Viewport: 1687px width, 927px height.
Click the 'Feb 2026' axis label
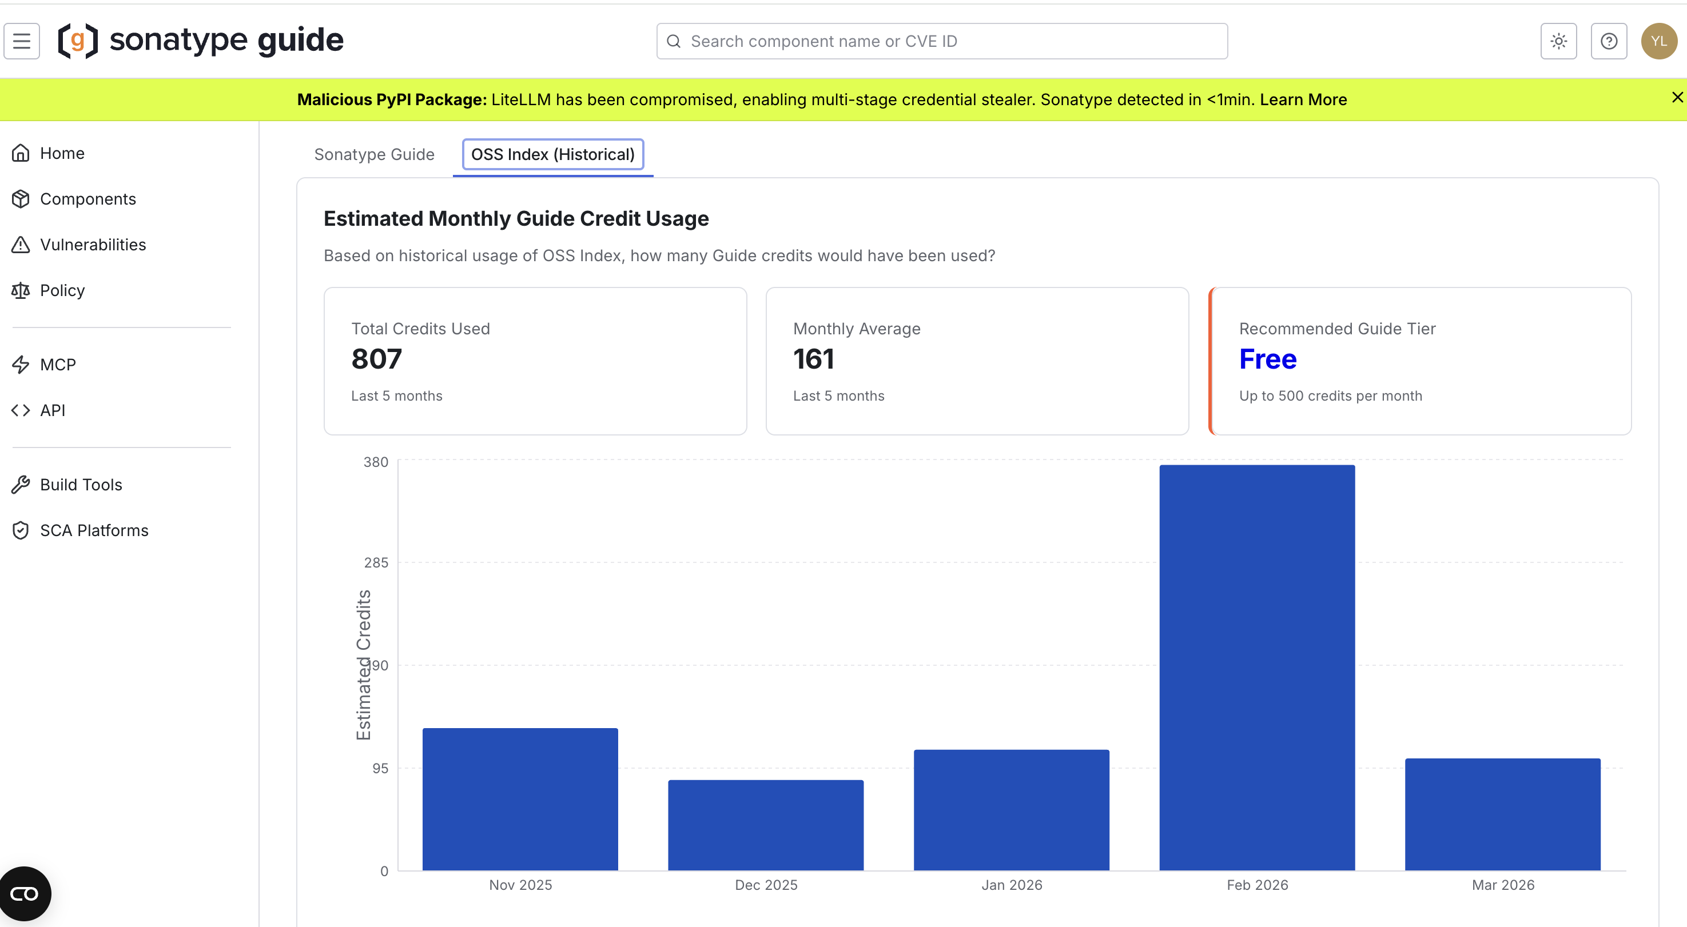pos(1257,885)
